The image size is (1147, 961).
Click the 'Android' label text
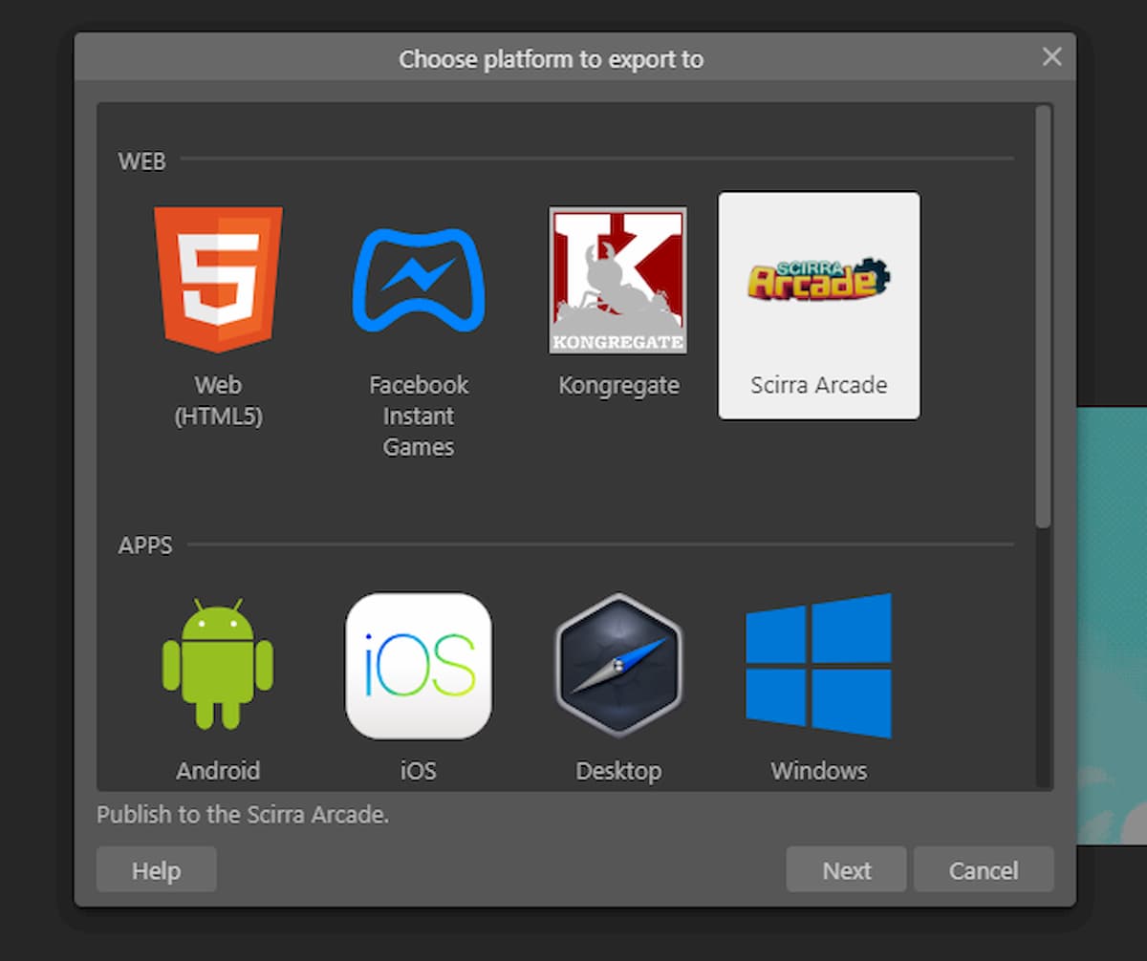pyautogui.click(x=218, y=771)
